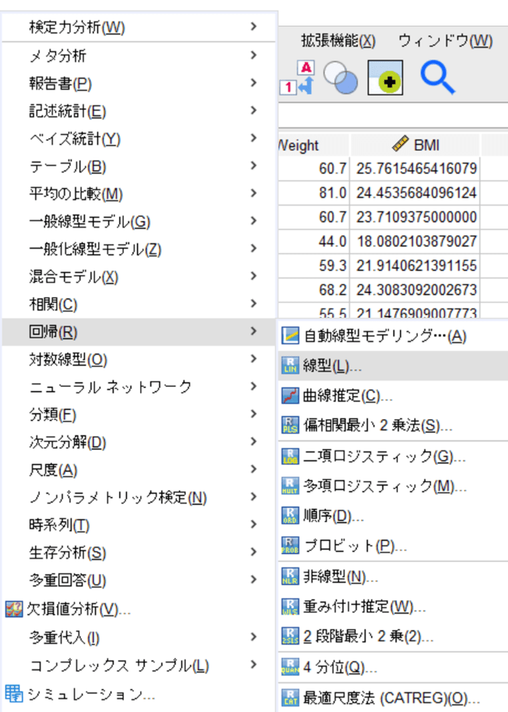This screenshot has height=712, width=508.
Task: Select 対数線型(O) menu item
Action: click(139, 360)
